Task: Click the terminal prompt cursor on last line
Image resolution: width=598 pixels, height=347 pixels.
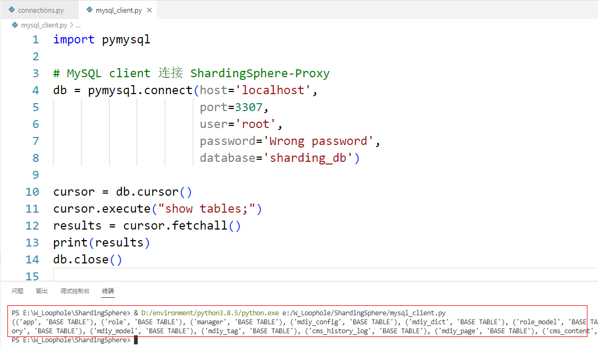Action: point(136,340)
